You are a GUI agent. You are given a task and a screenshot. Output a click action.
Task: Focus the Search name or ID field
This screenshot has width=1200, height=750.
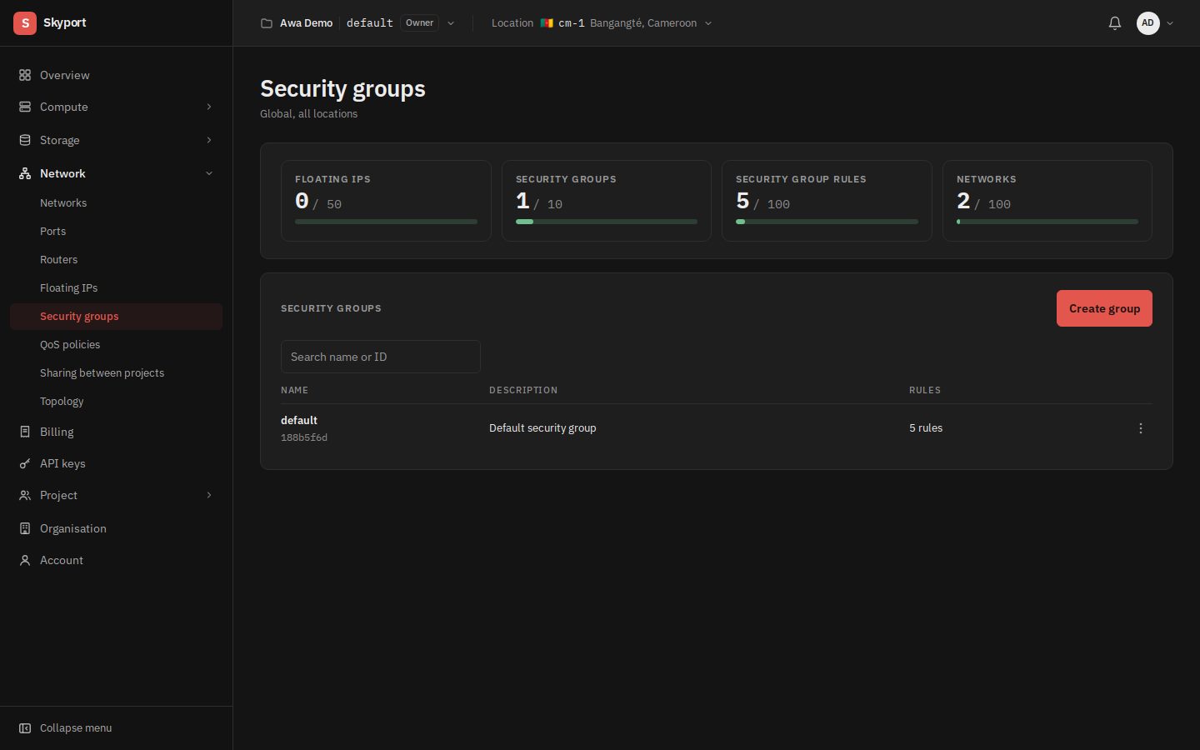pyautogui.click(x=381, y=357)
